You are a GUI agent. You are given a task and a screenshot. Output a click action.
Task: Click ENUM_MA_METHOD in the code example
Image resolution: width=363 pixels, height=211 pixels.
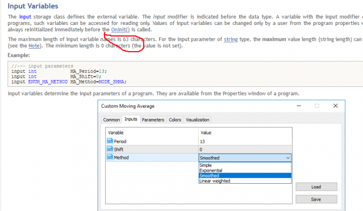(x=48, y=82)
